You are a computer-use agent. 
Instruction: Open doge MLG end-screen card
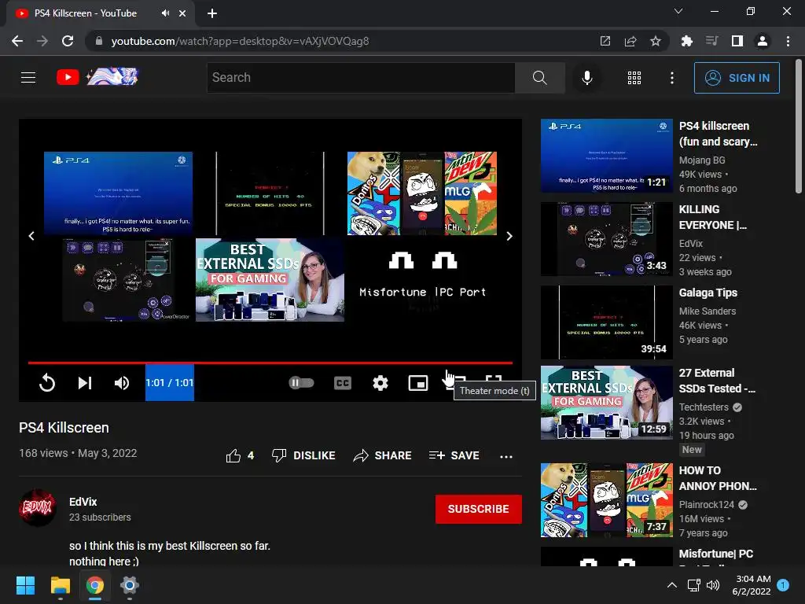pos(422,193)
